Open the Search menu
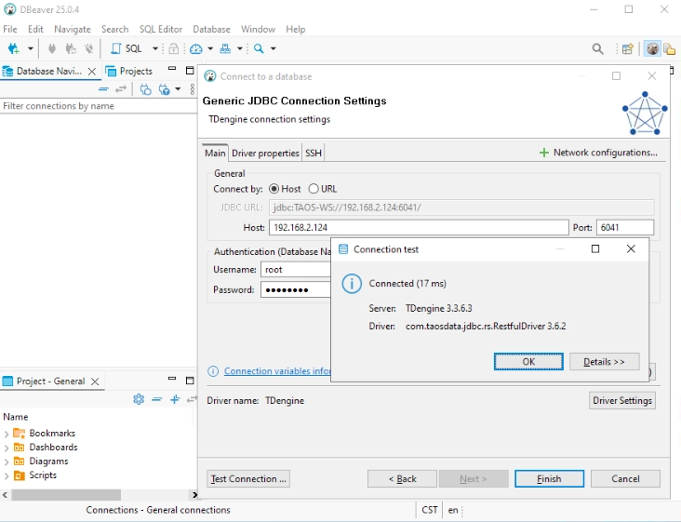Viewport: 681px width, 522px height. pyautogui.click(x=115, y=29)
